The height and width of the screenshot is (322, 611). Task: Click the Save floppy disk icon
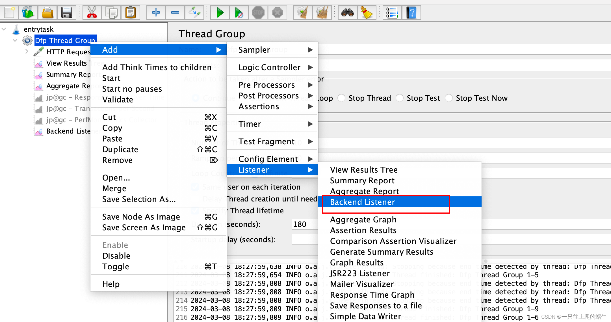point(67,12)
